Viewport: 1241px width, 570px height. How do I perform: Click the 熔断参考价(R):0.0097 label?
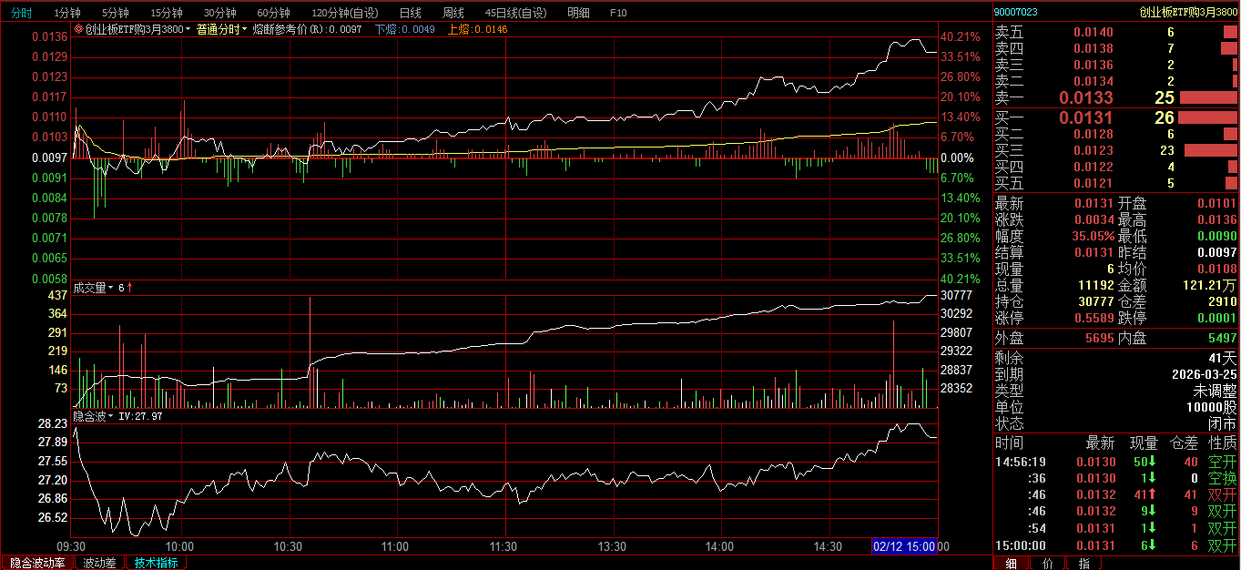pyautogui.click(x=308, y=29)
